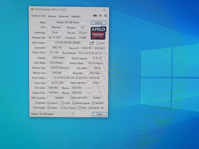Toggle the CUDA checkbox
Image resolution: width=199 pixels, height=149 pixels.
click(x=62, y=103)
